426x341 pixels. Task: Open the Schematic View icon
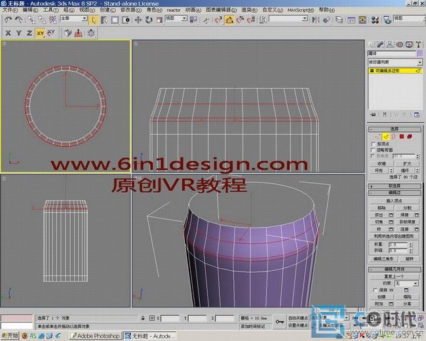click(x=362, y=20)
